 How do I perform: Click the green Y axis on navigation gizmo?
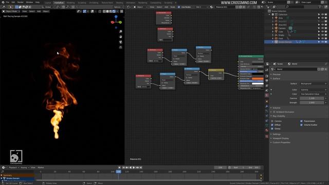tap(120, 22)
